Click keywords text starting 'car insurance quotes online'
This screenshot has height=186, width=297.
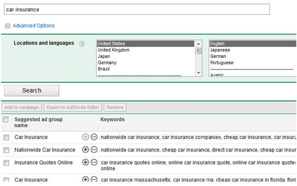[x=198, y=165]
